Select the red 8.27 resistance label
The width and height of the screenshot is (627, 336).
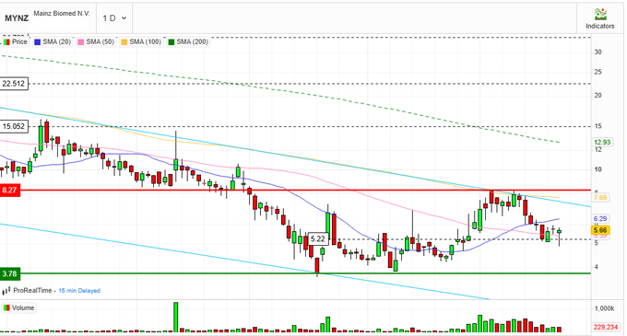pos(10,190)
